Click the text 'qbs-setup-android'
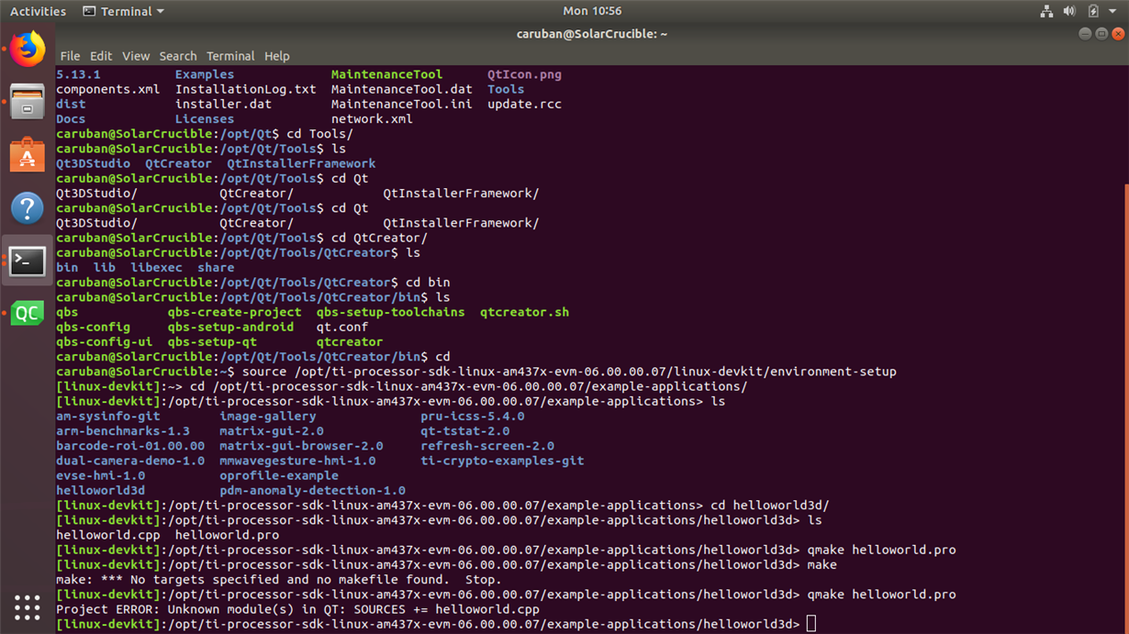 (231, 327)
